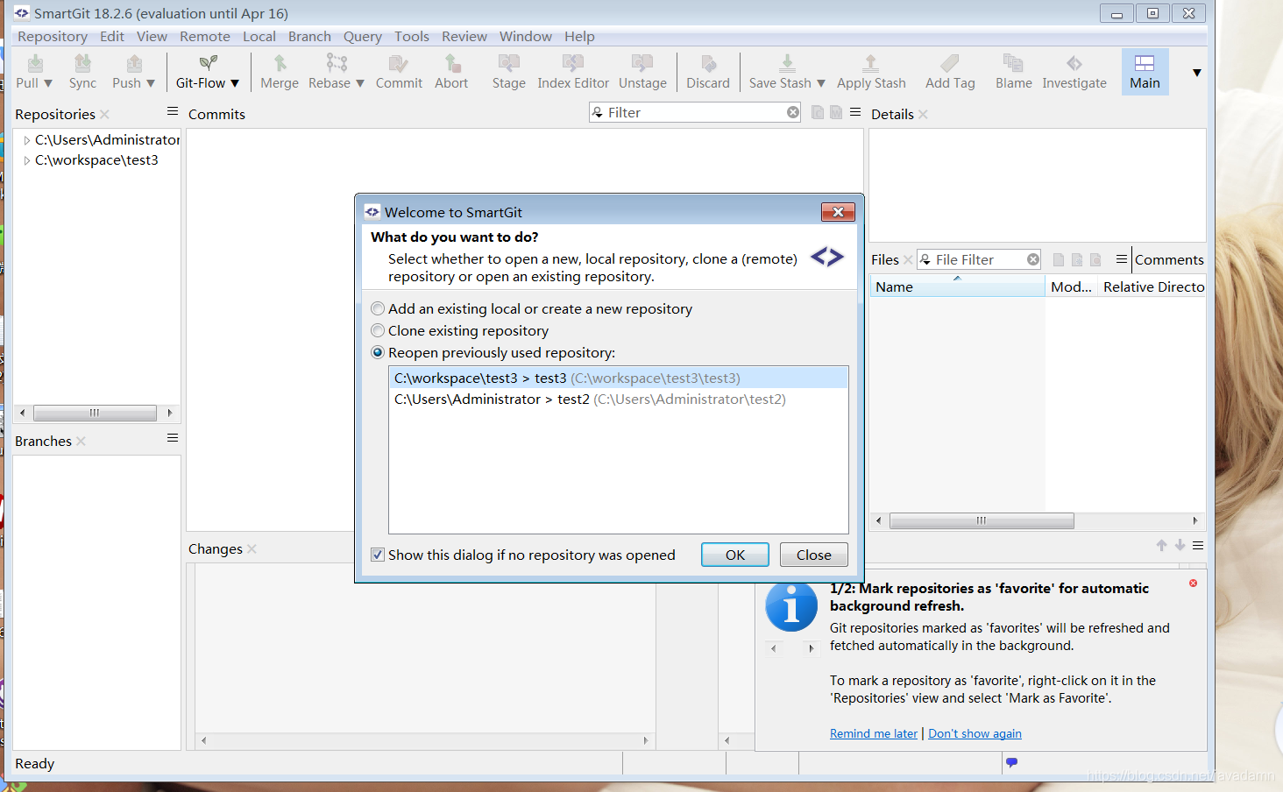
Task: Switch to the Comments tab
Action: [1169, 259]
